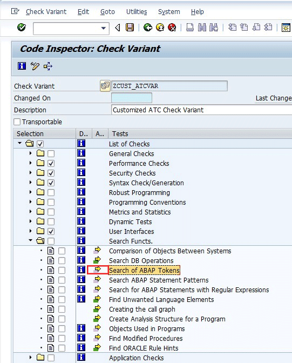Click the Display/Change pencil icon
The height and width of the screenshot is (363, 292).
pos(35,66)
